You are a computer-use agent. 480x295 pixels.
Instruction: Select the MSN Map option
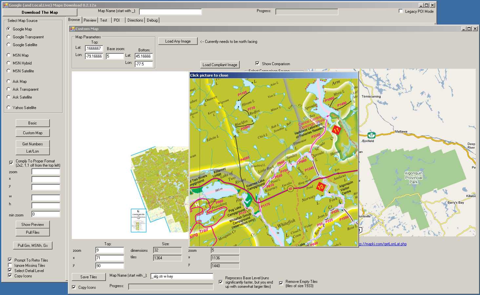[x=9, y=55]
